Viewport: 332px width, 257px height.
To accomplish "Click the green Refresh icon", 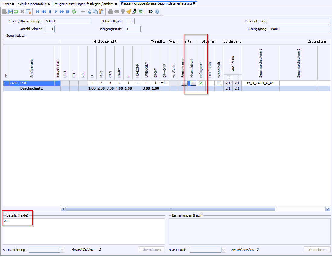I will (x=74, y=11).
